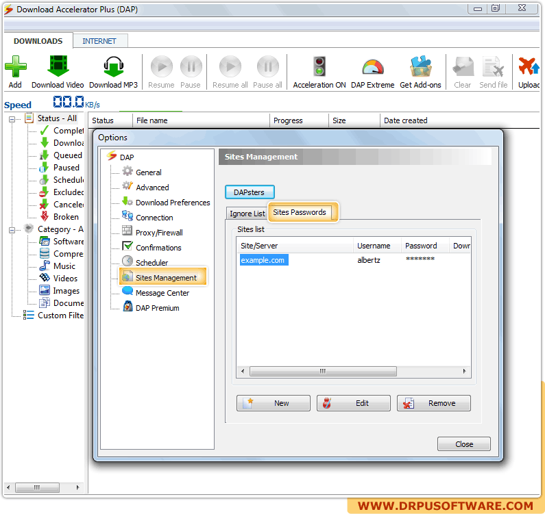
Task: Open Message Center options
Action: click(156, 293)
